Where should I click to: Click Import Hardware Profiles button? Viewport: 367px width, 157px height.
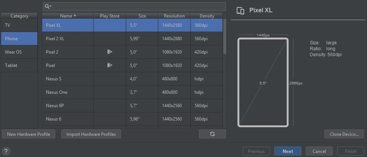[91, 134]
